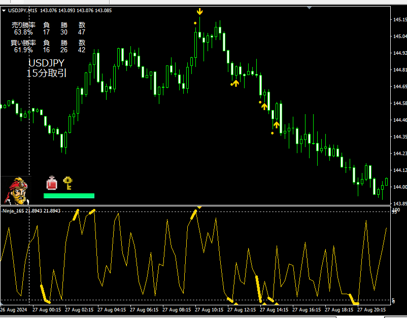Click the green progress bar under the potion
This screenshot has width=407, height=318.
(69, 196)
